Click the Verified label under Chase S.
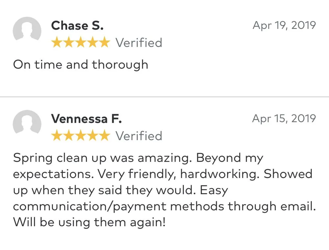This screenshot has height=250, width=329. coord(139,43)
